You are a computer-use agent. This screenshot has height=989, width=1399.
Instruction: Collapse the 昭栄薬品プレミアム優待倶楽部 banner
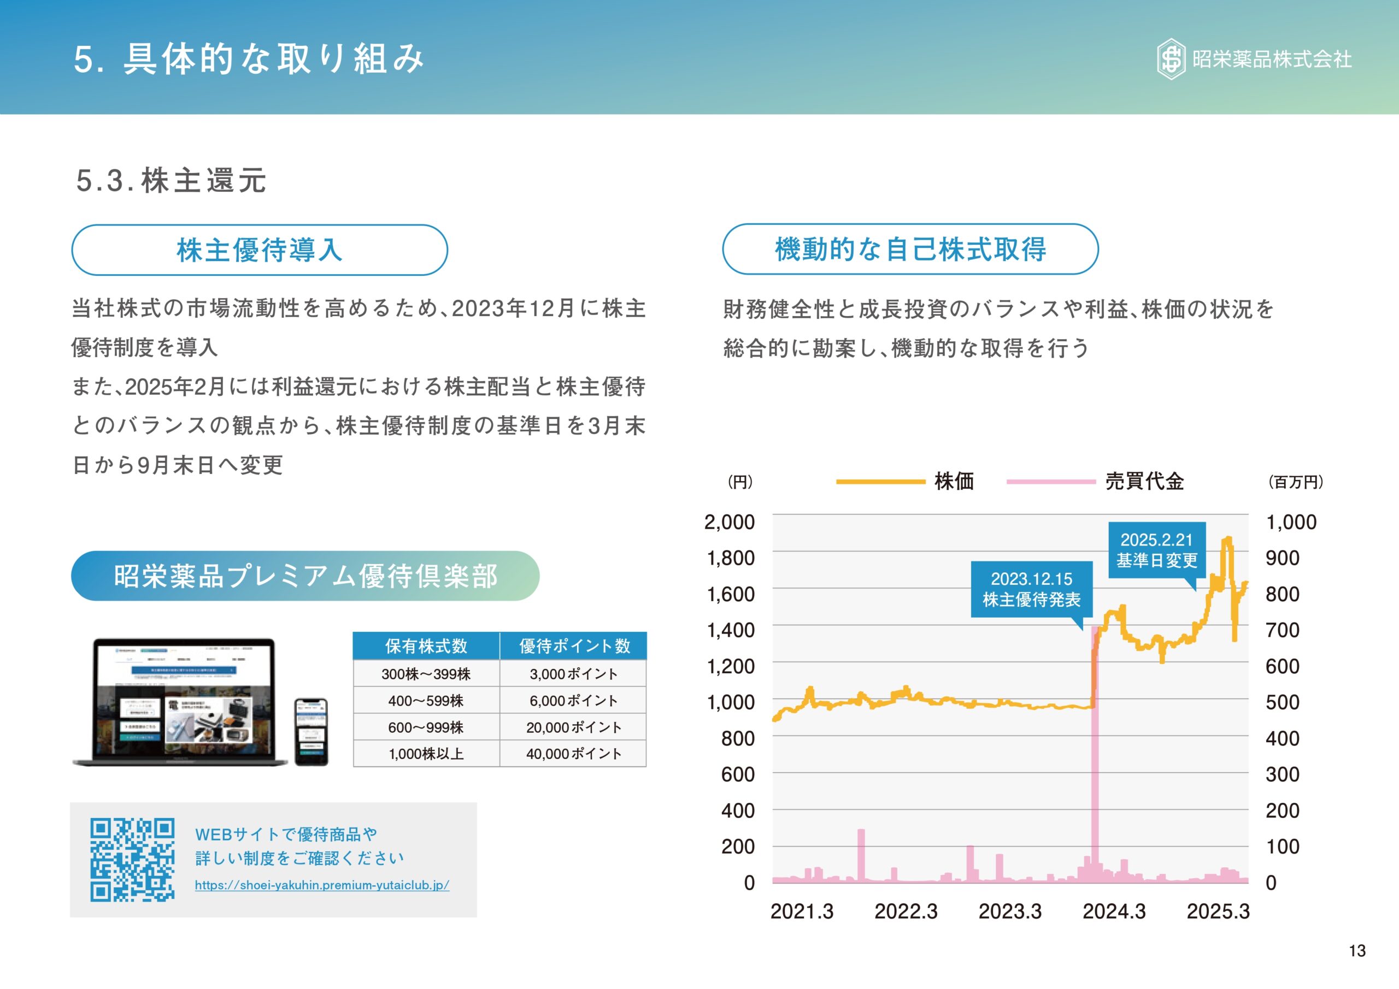pos(307,575)
